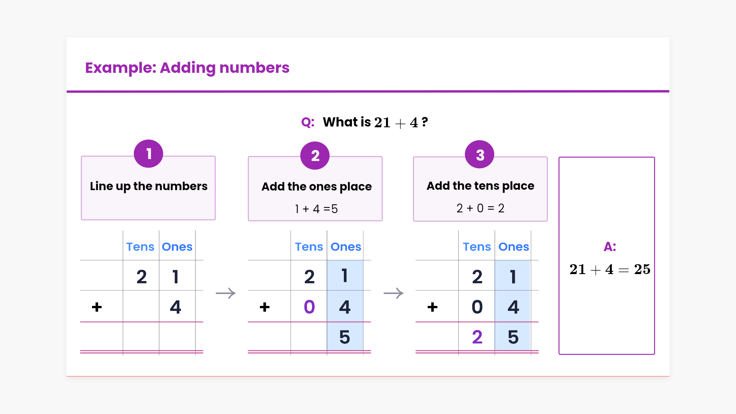Screen dimensions: 736x414
Task: Click the 'Tens' column header in first table
Action: (140, 246)
